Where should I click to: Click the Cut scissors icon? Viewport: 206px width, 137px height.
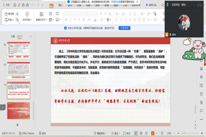(17, 14)
